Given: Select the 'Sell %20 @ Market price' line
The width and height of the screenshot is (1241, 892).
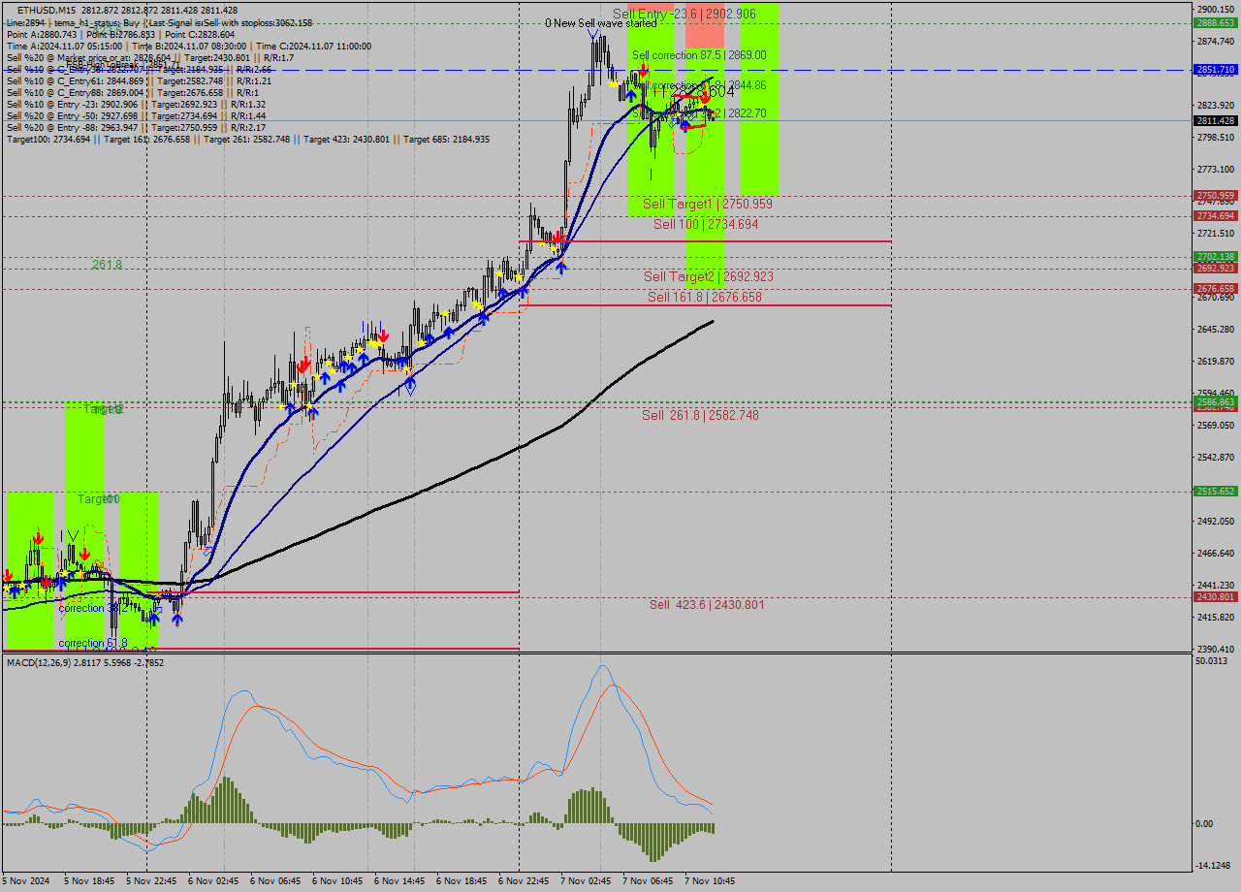Looking at the screenshot, I should point(150,57).
